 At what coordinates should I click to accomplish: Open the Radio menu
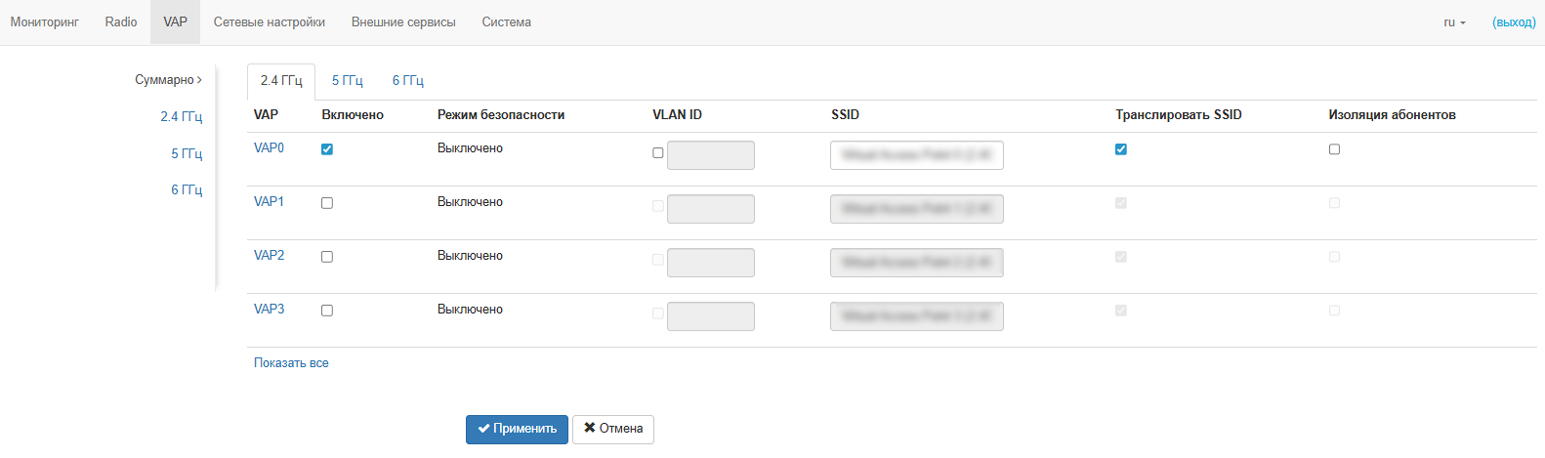(x=121, y=22)
